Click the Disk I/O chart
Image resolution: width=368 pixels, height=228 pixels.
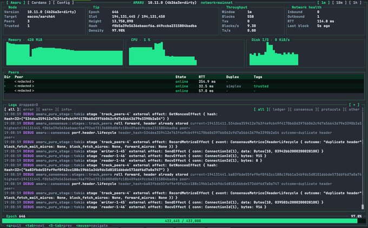pos(274,53)
